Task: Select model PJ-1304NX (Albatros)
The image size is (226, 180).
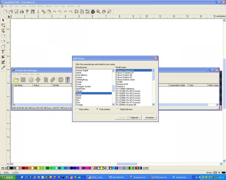Action: click(x=134, y=89)
